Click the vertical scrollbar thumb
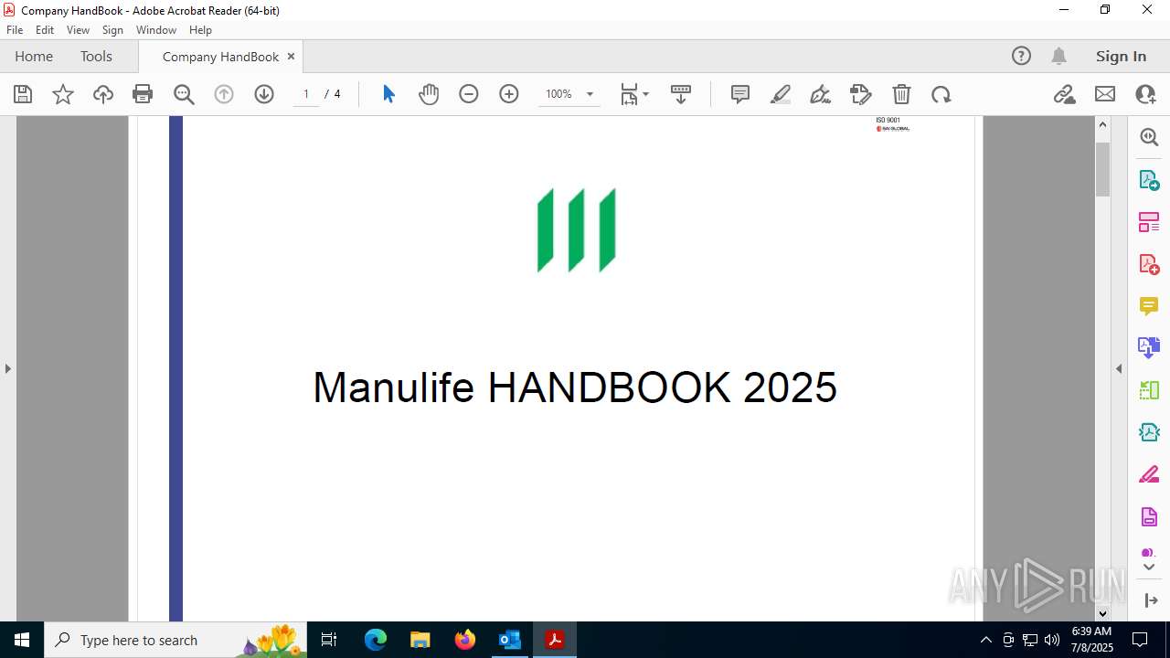The image size is (1170, 658). (x=1102, y=169)
